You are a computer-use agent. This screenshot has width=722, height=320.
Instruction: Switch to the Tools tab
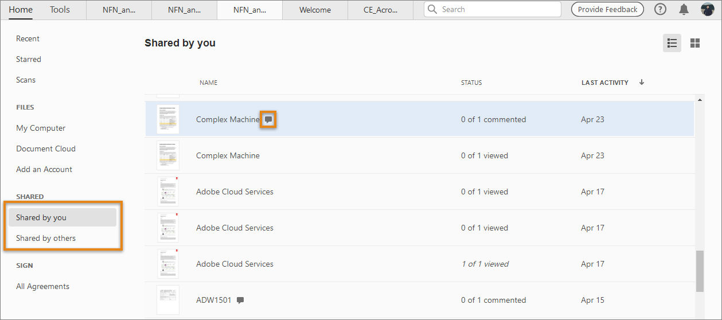point(60,9)
